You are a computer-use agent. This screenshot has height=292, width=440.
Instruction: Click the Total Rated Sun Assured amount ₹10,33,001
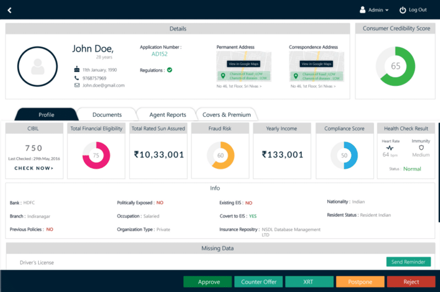point(159,154)
